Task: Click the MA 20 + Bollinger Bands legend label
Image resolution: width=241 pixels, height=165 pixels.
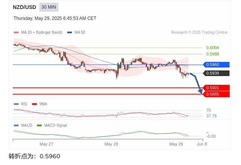Action: [42, 33]
